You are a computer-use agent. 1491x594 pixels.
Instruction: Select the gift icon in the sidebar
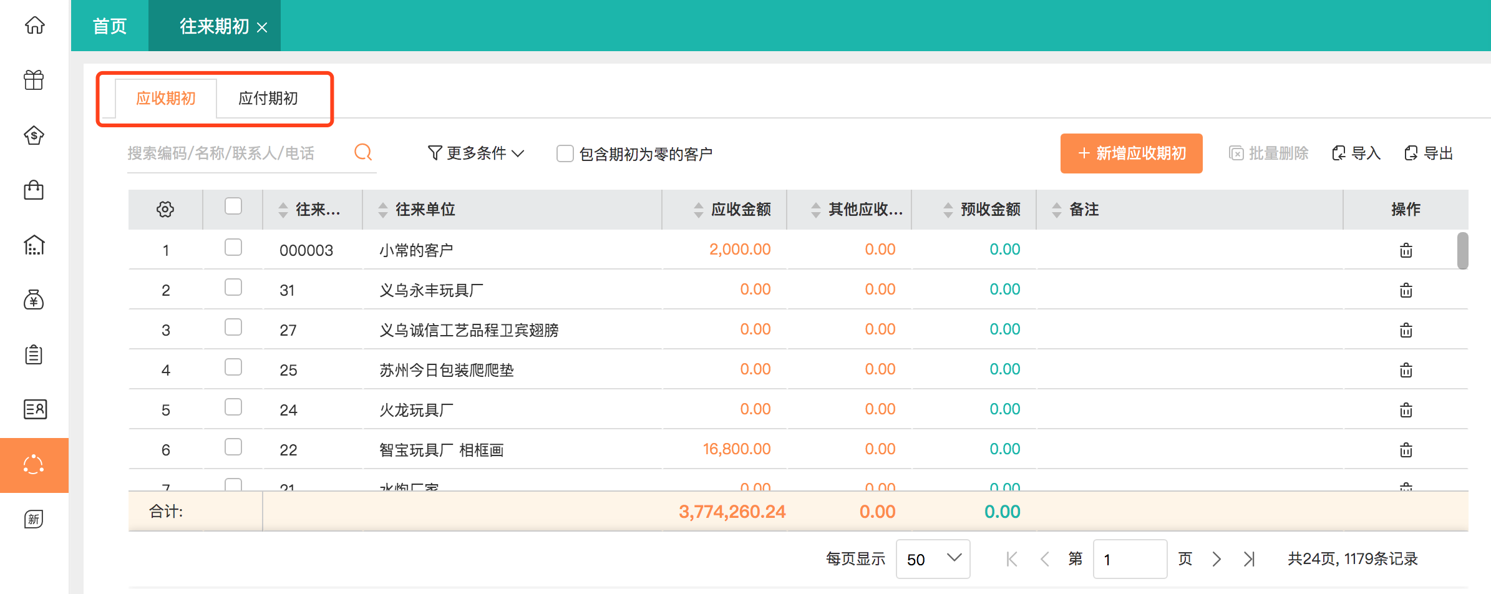click(34, 80)
